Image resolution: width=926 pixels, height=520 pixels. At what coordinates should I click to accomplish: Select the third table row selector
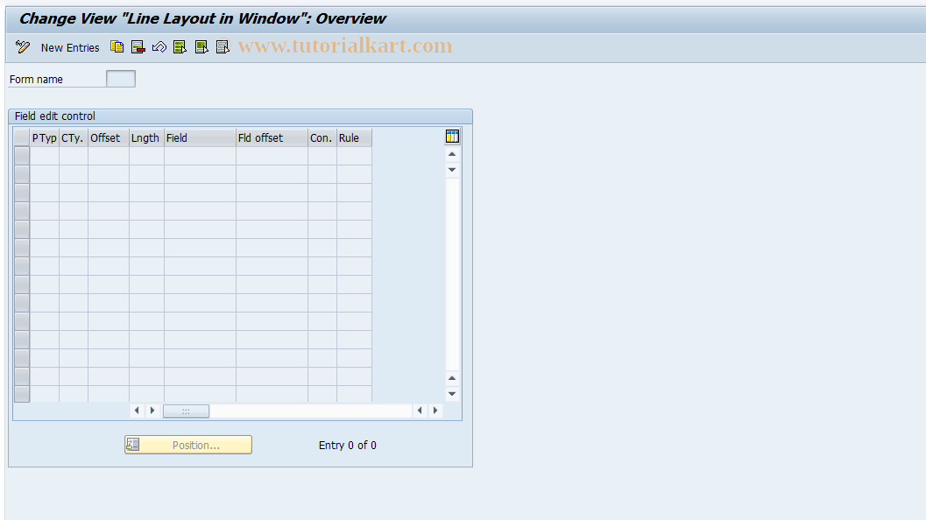pyautogui.click(x=22, y=193)
